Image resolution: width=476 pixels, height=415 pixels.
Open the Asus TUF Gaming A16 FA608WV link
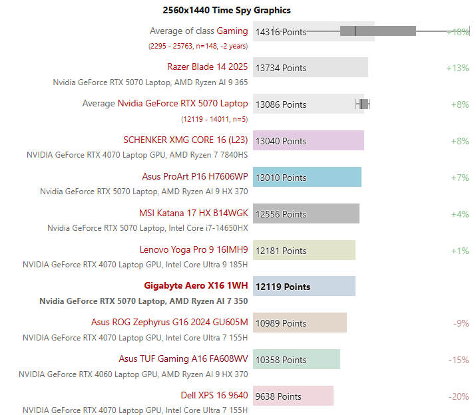click(183, 358)
